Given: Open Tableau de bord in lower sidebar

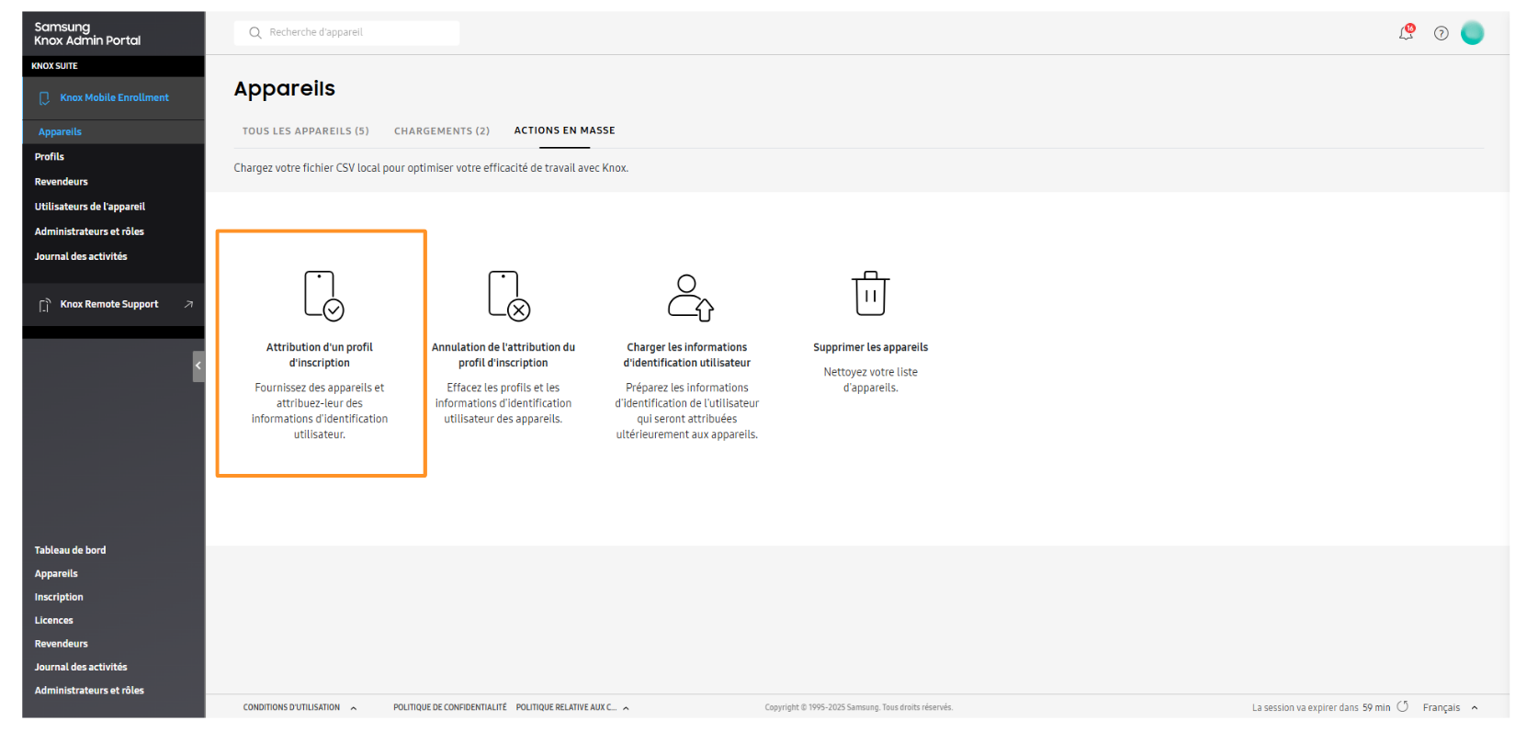Looking at the screenshot, I should tap(70, 550).
